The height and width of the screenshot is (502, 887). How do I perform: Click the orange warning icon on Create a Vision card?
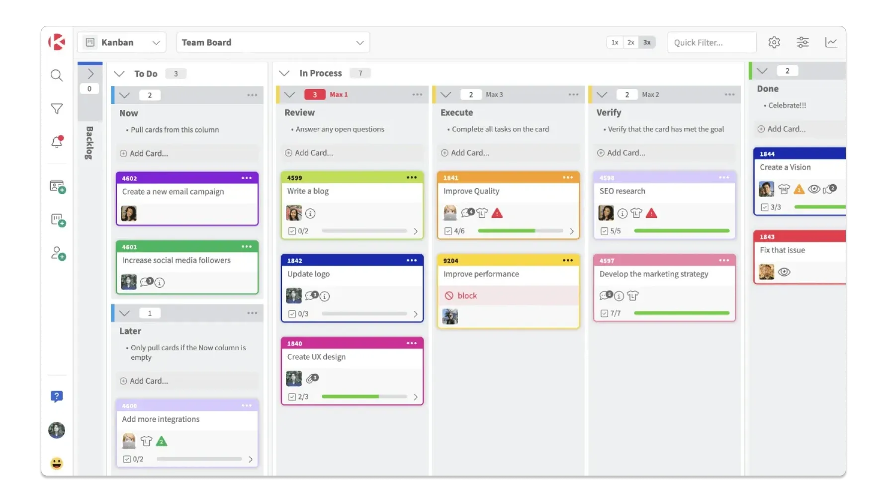coord(798,189)
